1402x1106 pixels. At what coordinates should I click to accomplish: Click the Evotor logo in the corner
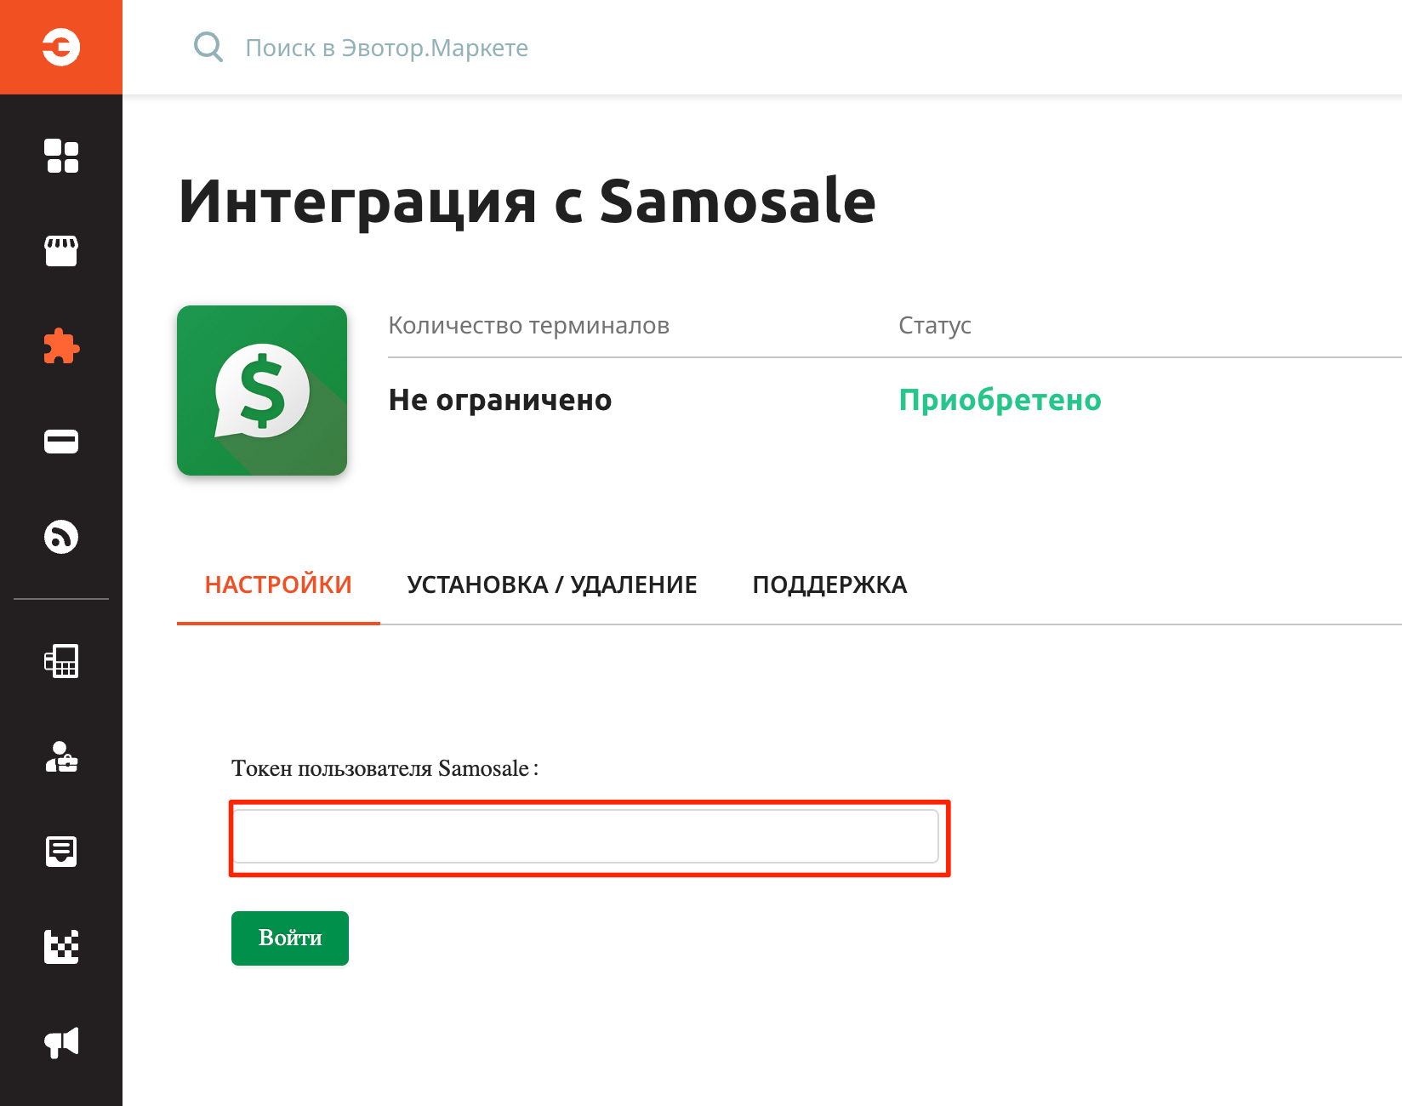[x=61, y=47]
